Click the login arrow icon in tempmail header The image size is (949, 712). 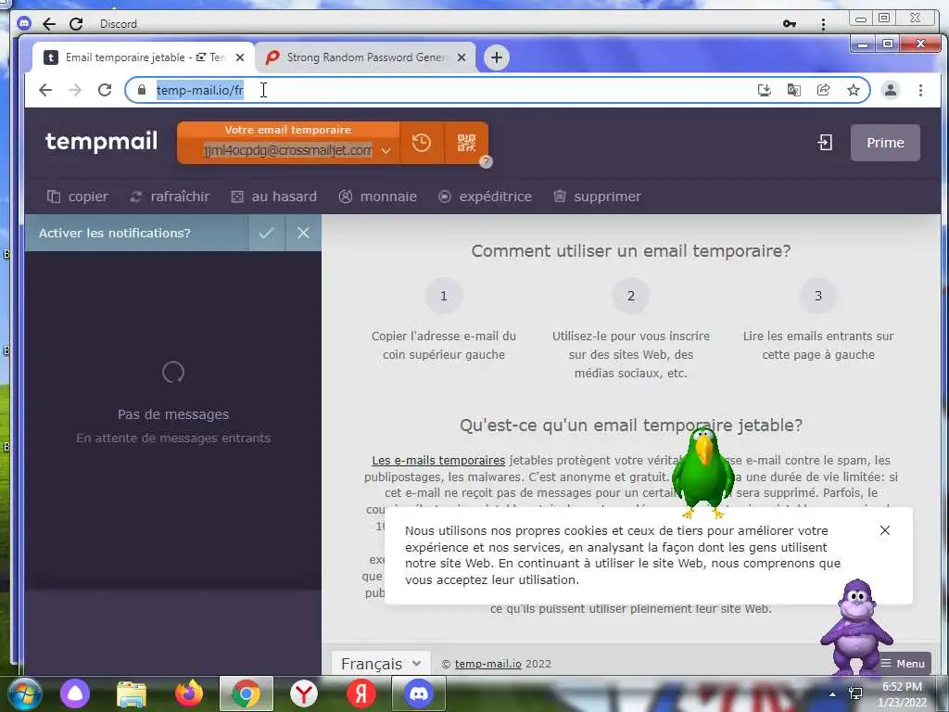pos(825,143)
